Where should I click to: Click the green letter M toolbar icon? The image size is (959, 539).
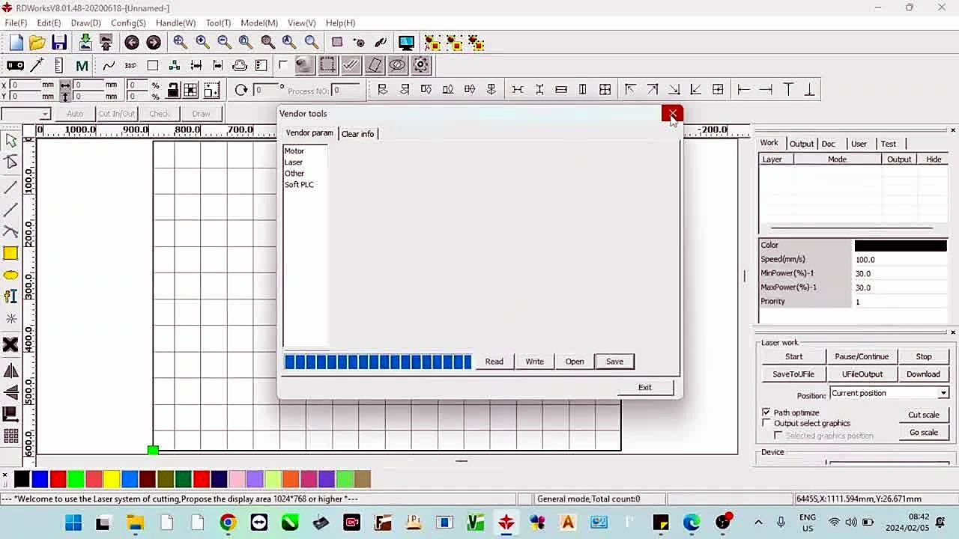point(82,66)
